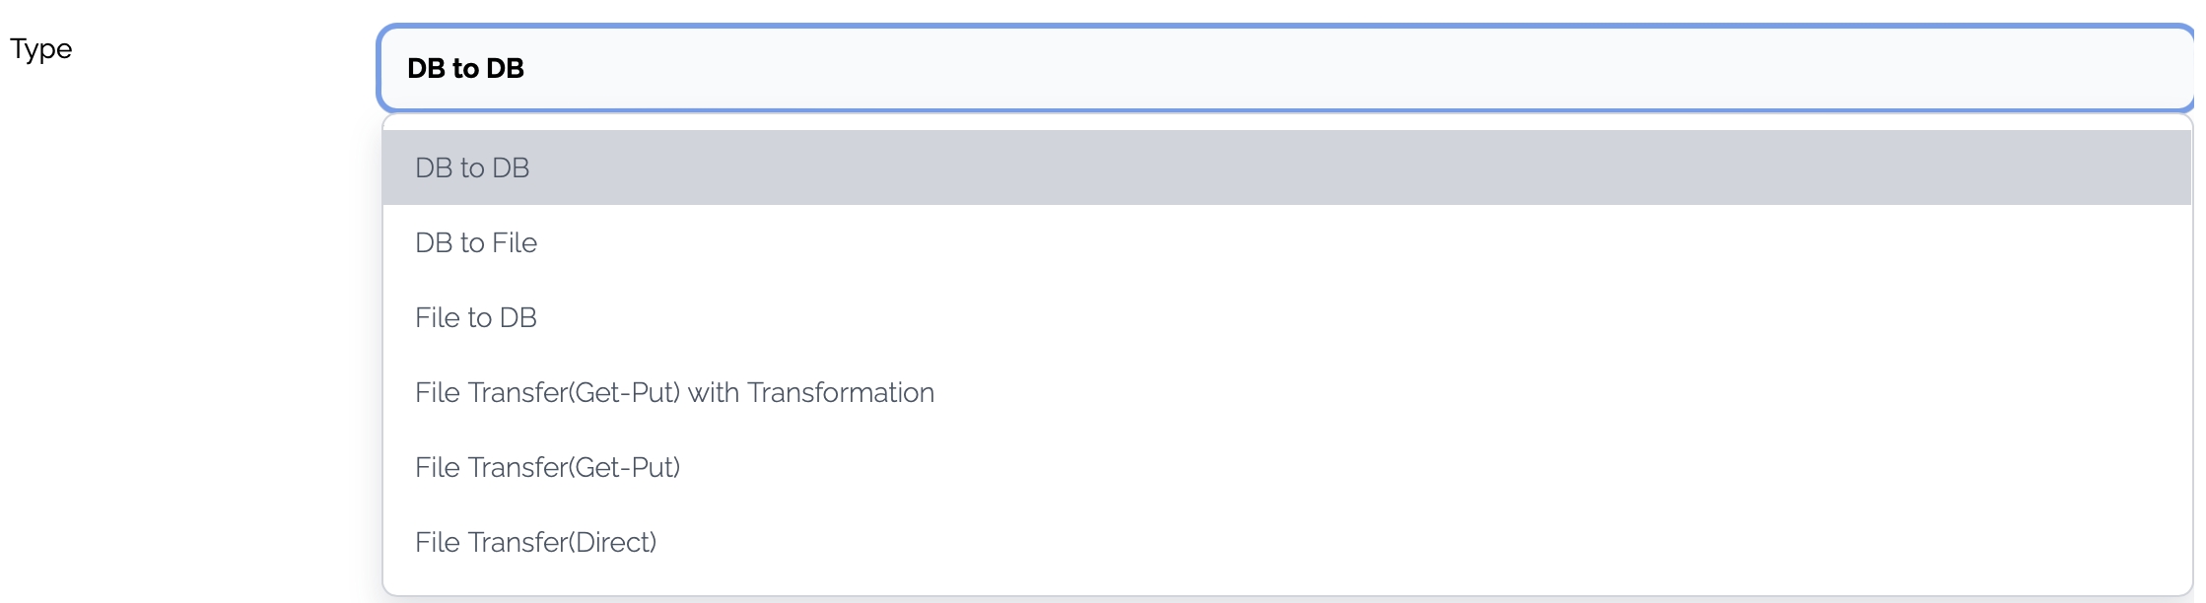This screenshot has height=603, width=2206.
Task: Click the Type field label
Action: click(x=41, y=49)
